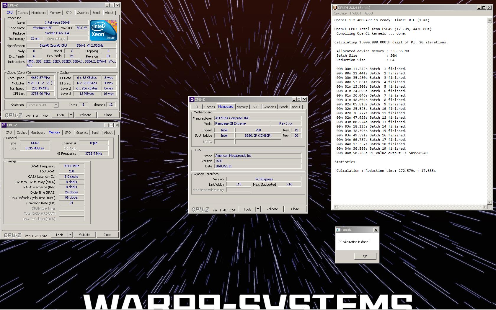Click the GPUPI title bar icon
Viewport: 496px width, 310px height.
click(335, 8)
